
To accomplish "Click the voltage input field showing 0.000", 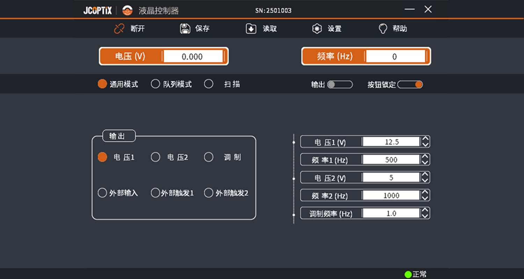I will pos(194,56).
